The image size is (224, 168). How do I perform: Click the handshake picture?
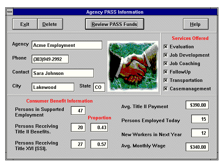pyautogui.click(x=131, y=66)
